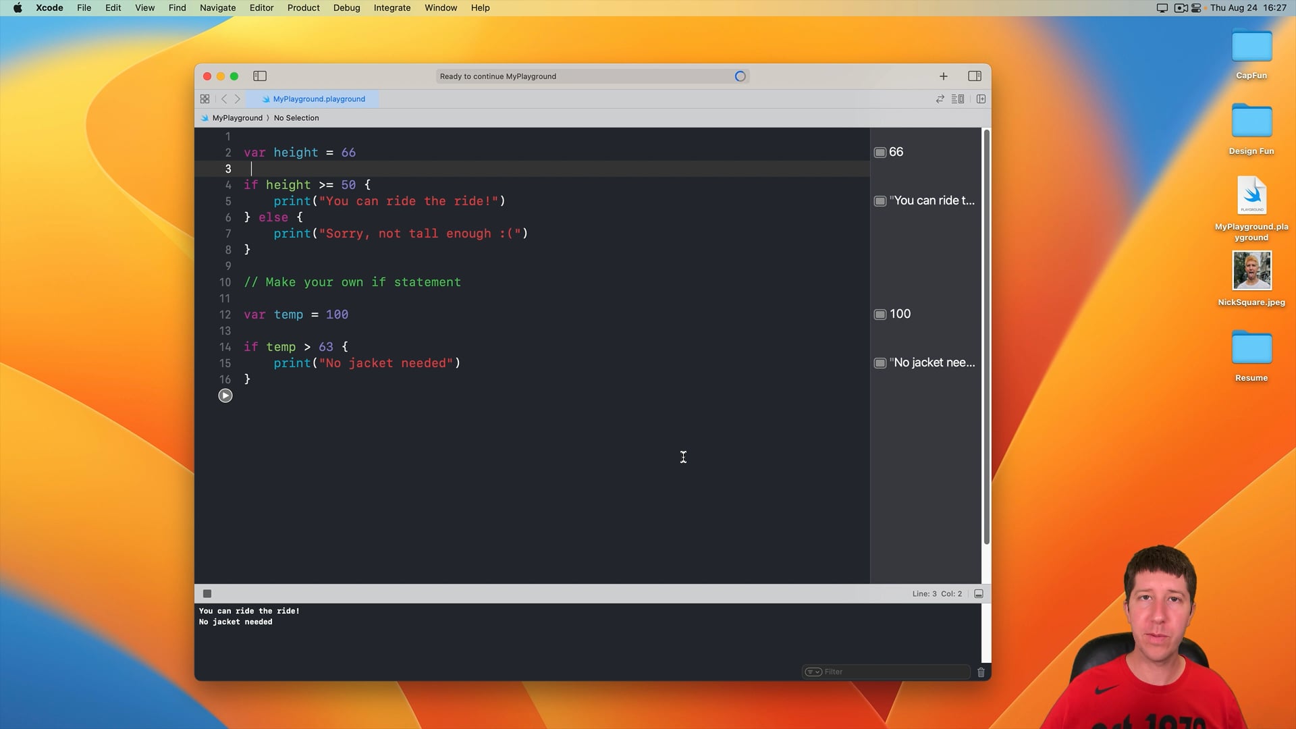Select the MyPlayground.playground tab

coord(313,99)
